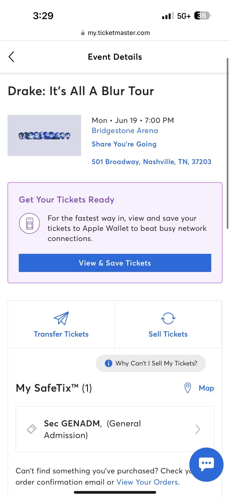Tap the ticket icon beside Sec GENADM
The width and height of the screenshot is (230, 498).
pos(31,429)
